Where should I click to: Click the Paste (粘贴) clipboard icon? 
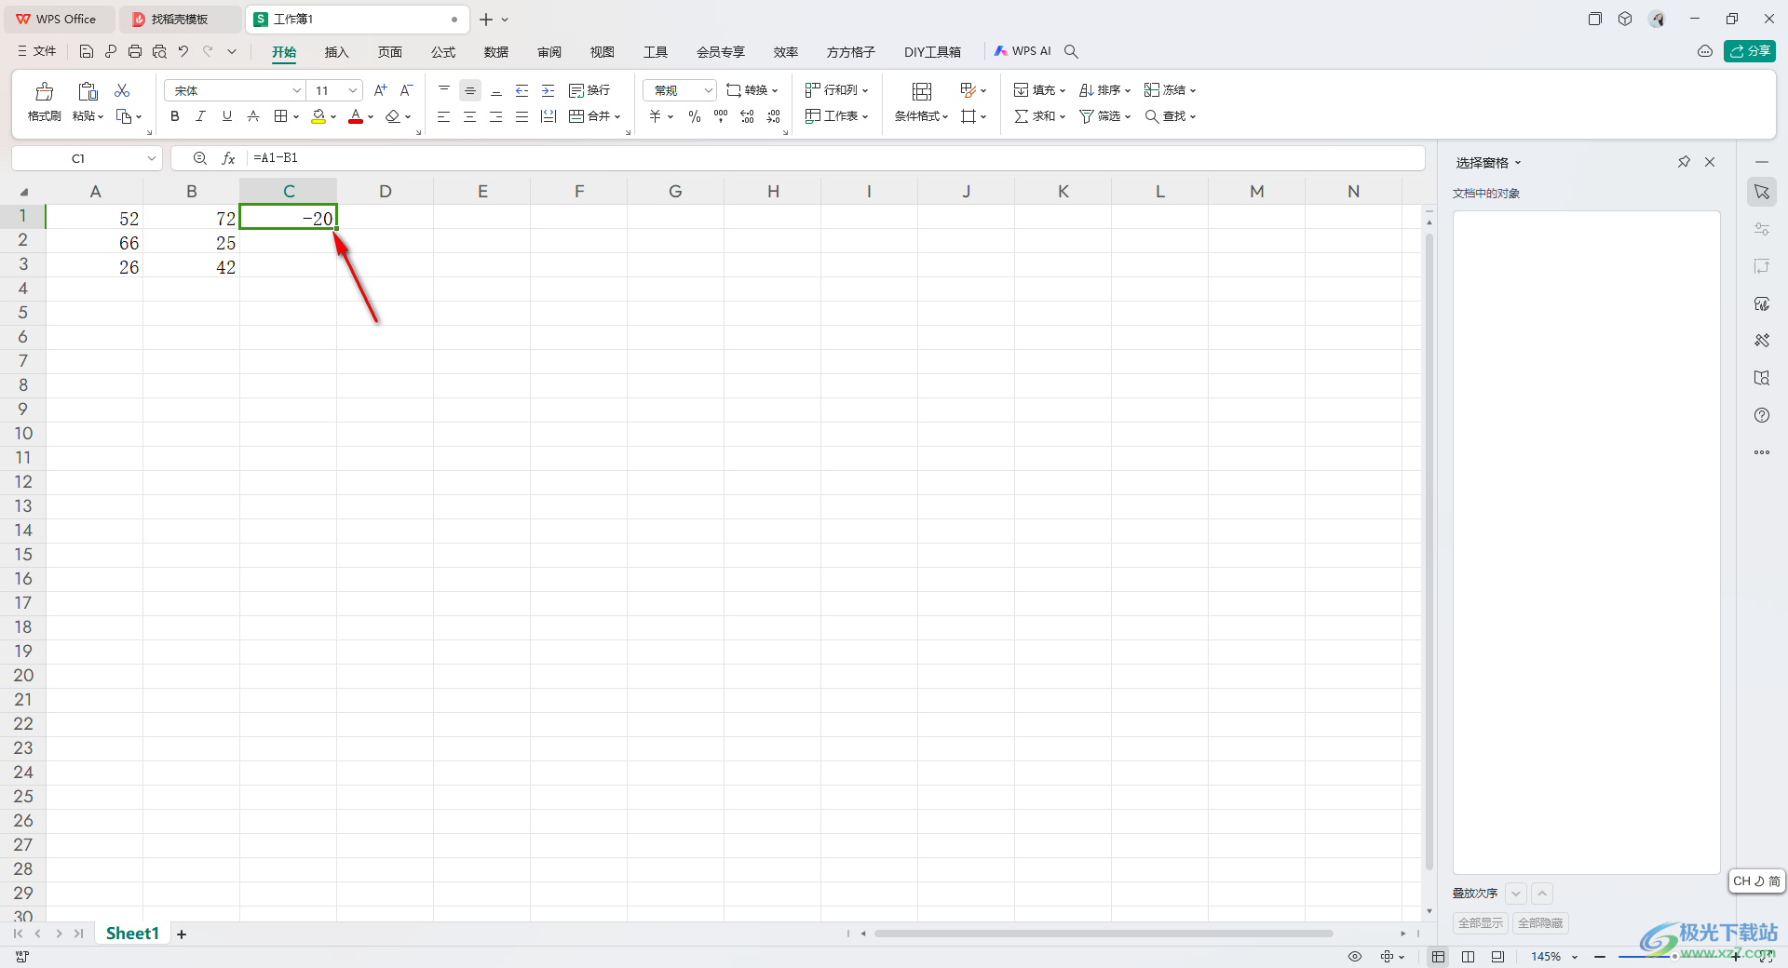(x=88, y=91)
